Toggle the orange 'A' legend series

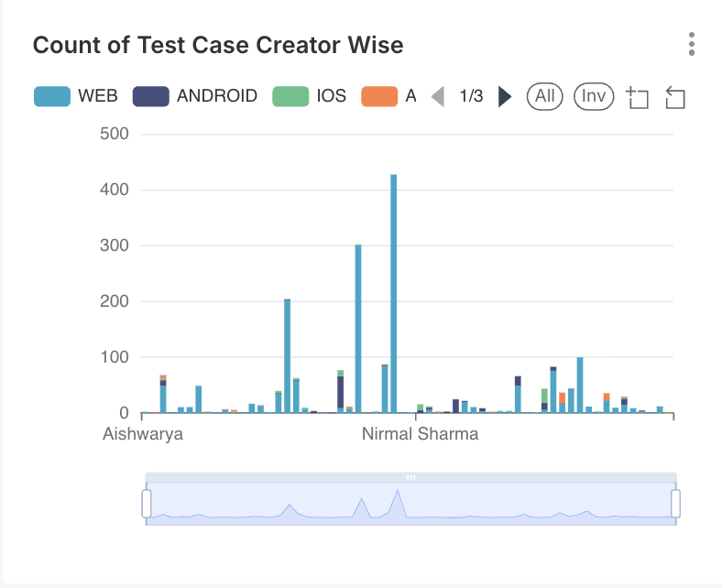(x=389, y=96)
